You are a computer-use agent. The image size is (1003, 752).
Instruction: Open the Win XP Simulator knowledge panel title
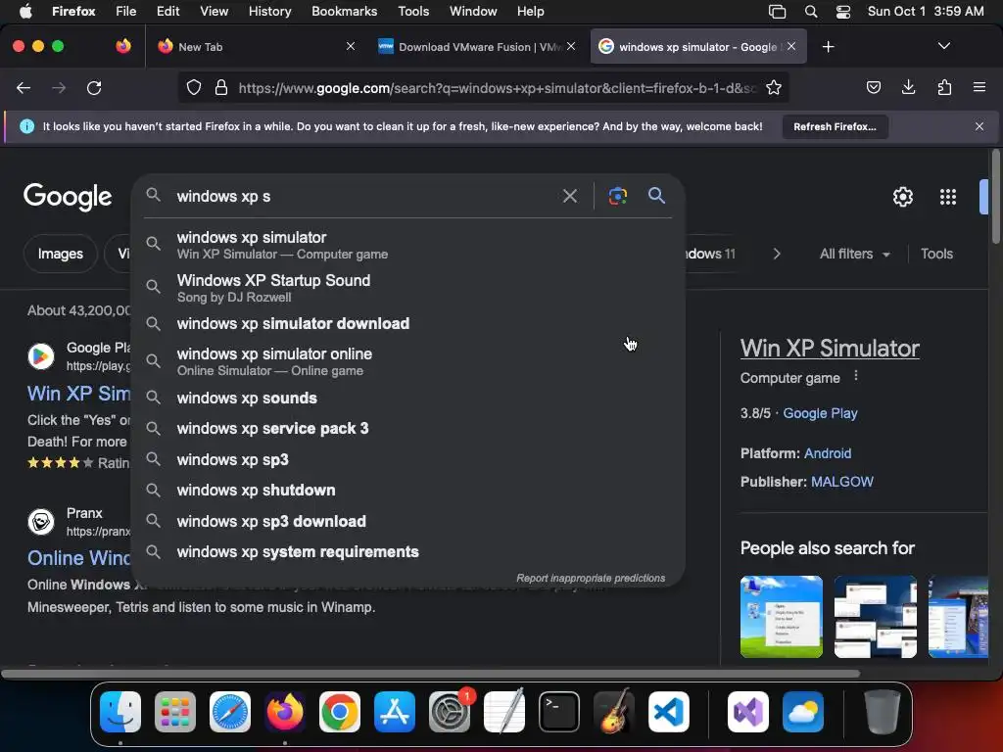point(830,349)
